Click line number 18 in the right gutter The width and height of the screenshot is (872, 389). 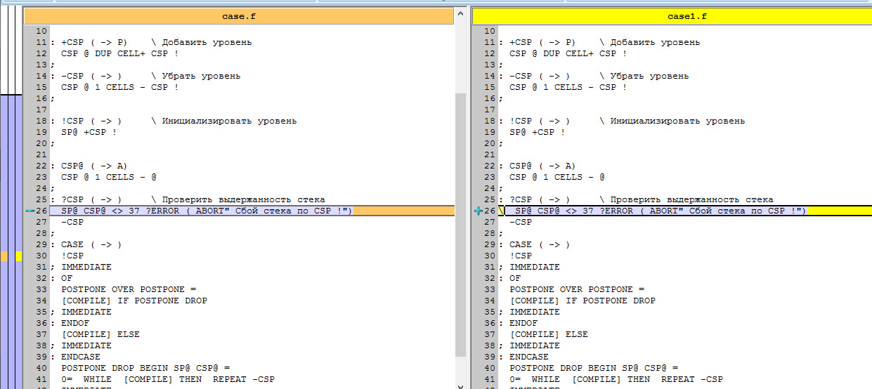489,121
